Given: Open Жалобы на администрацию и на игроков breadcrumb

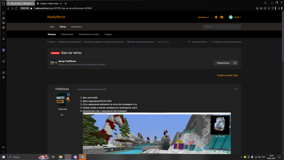Looking at the screenshot, I should 104,42.
